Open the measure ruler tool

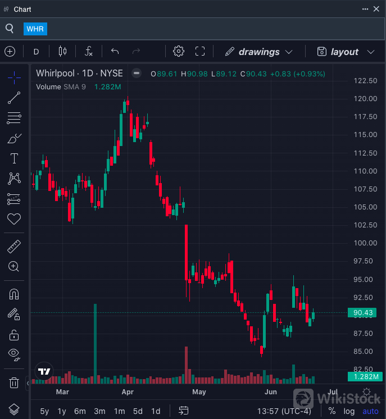click(14, 246)
